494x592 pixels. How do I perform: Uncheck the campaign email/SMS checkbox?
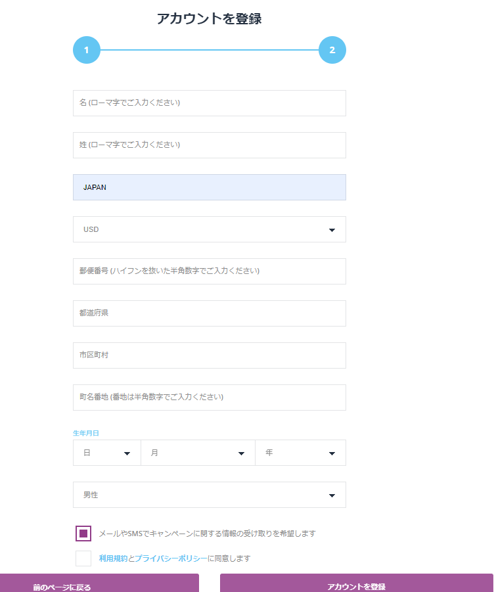(83, 534)
